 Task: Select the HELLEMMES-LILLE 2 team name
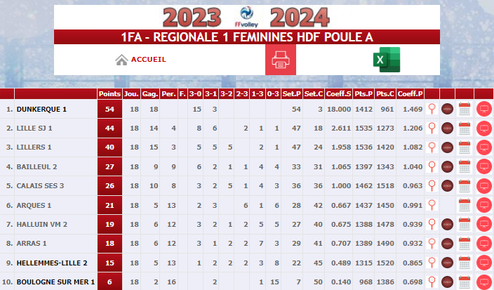pyautogui.click(x=52, y=263)
